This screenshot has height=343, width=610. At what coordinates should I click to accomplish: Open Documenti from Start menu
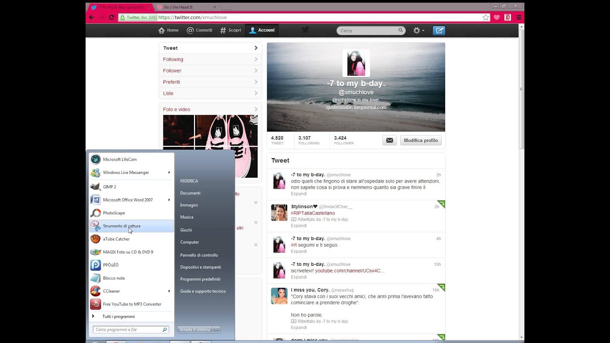190,193
